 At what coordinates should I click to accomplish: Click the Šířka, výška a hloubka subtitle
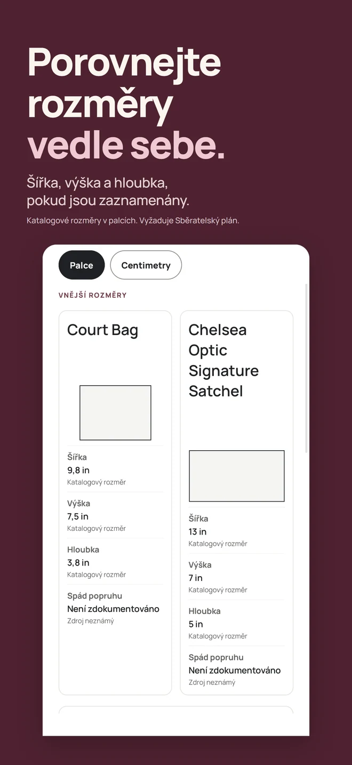pos(108,192)
